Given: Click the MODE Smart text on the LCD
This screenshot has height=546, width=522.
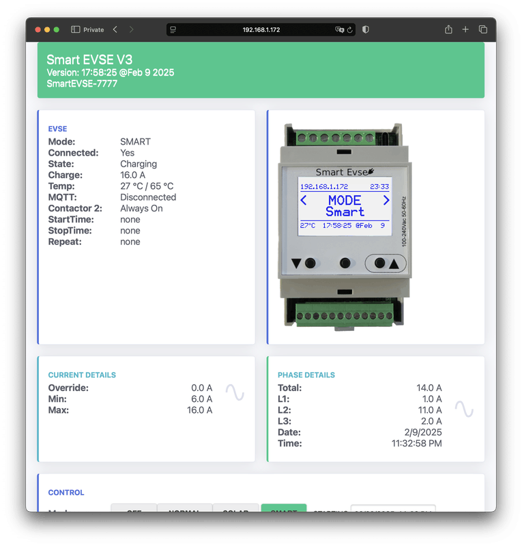Looking at the screenshot, I should click(345, 206).
